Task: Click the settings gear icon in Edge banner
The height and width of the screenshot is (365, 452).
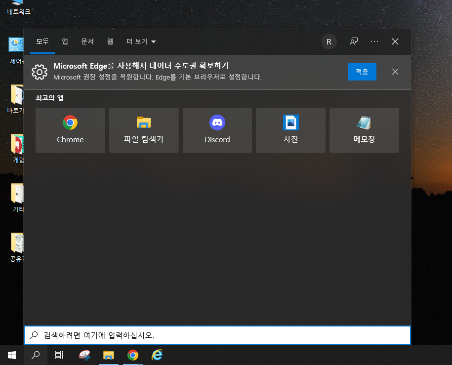Action: pos(40,72)
